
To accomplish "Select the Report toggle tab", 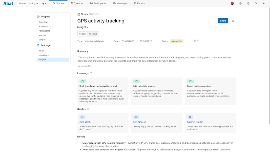I will coord(82,34).
